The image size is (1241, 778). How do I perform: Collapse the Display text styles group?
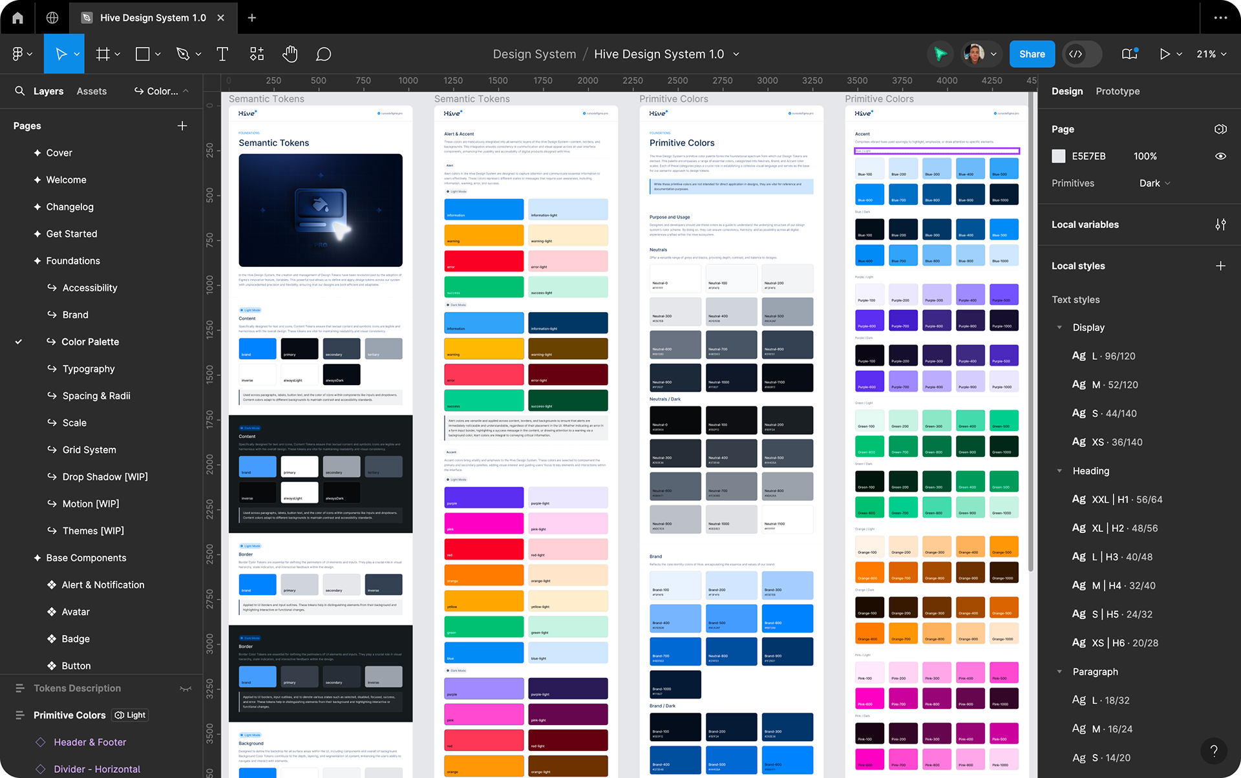click(1059, 328)
